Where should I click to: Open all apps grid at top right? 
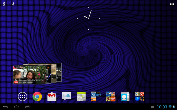(172, 4)
